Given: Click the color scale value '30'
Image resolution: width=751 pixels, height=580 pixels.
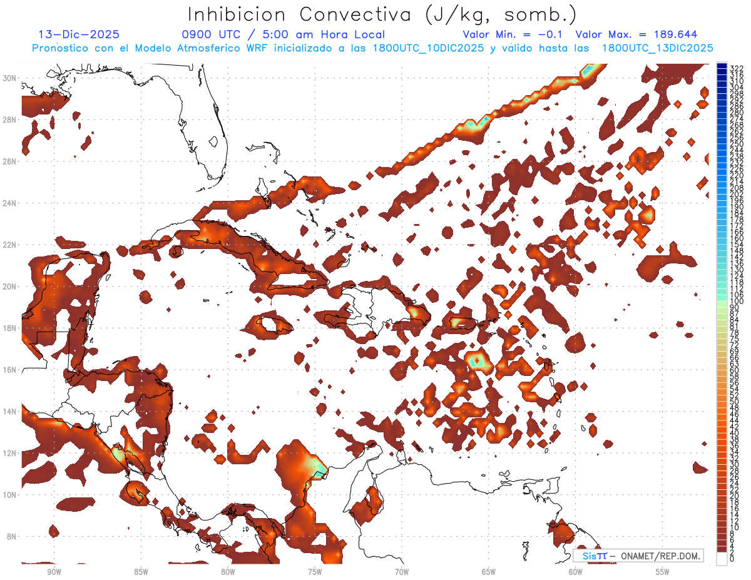Looking at the screenshot, I should tap(734, 464).
